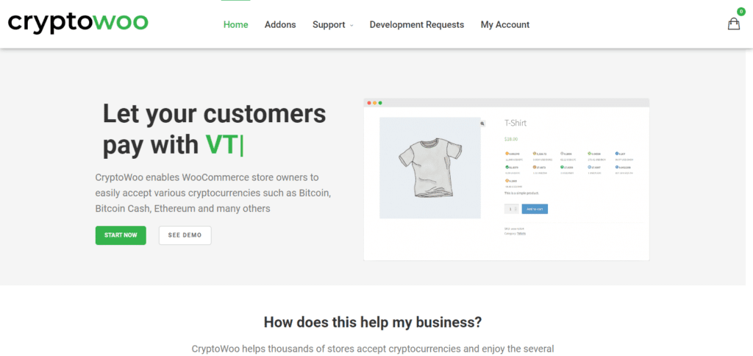Click the quantity field in demo screenshot
The image size is (753, 356).
(511, 209)
